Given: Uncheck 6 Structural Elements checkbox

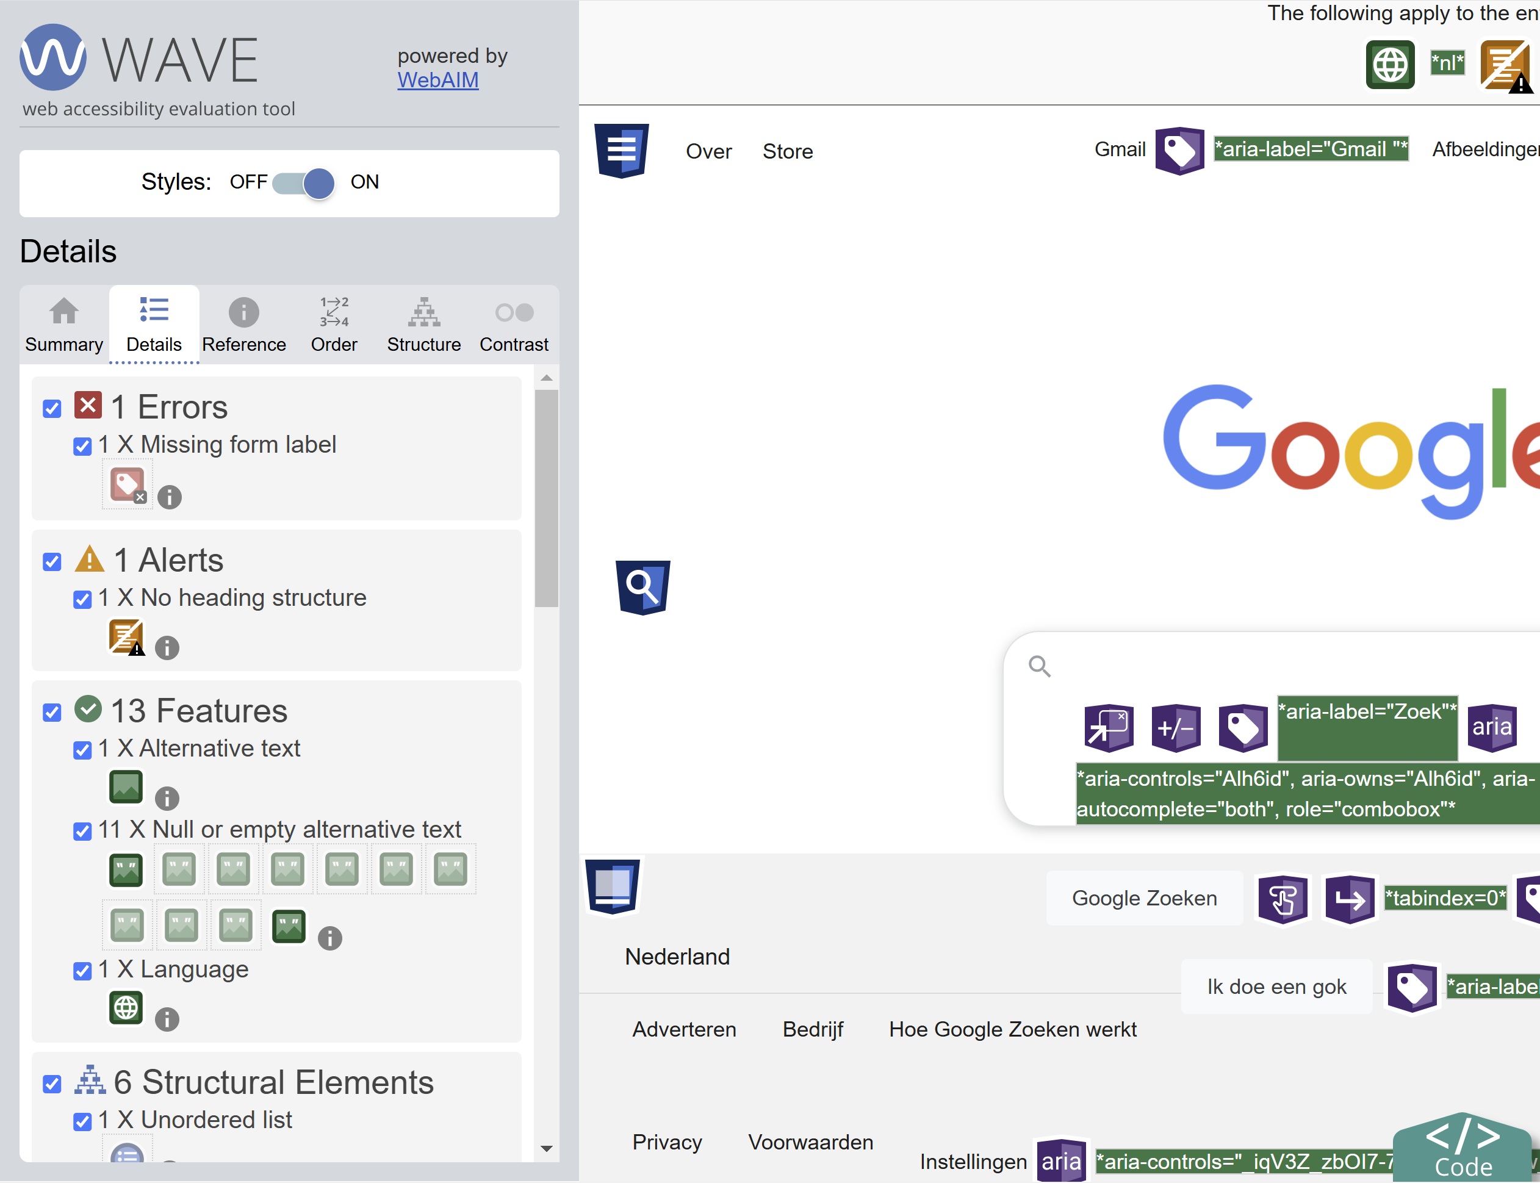Looking at the screenshot, I should [x=52, y=1084].
